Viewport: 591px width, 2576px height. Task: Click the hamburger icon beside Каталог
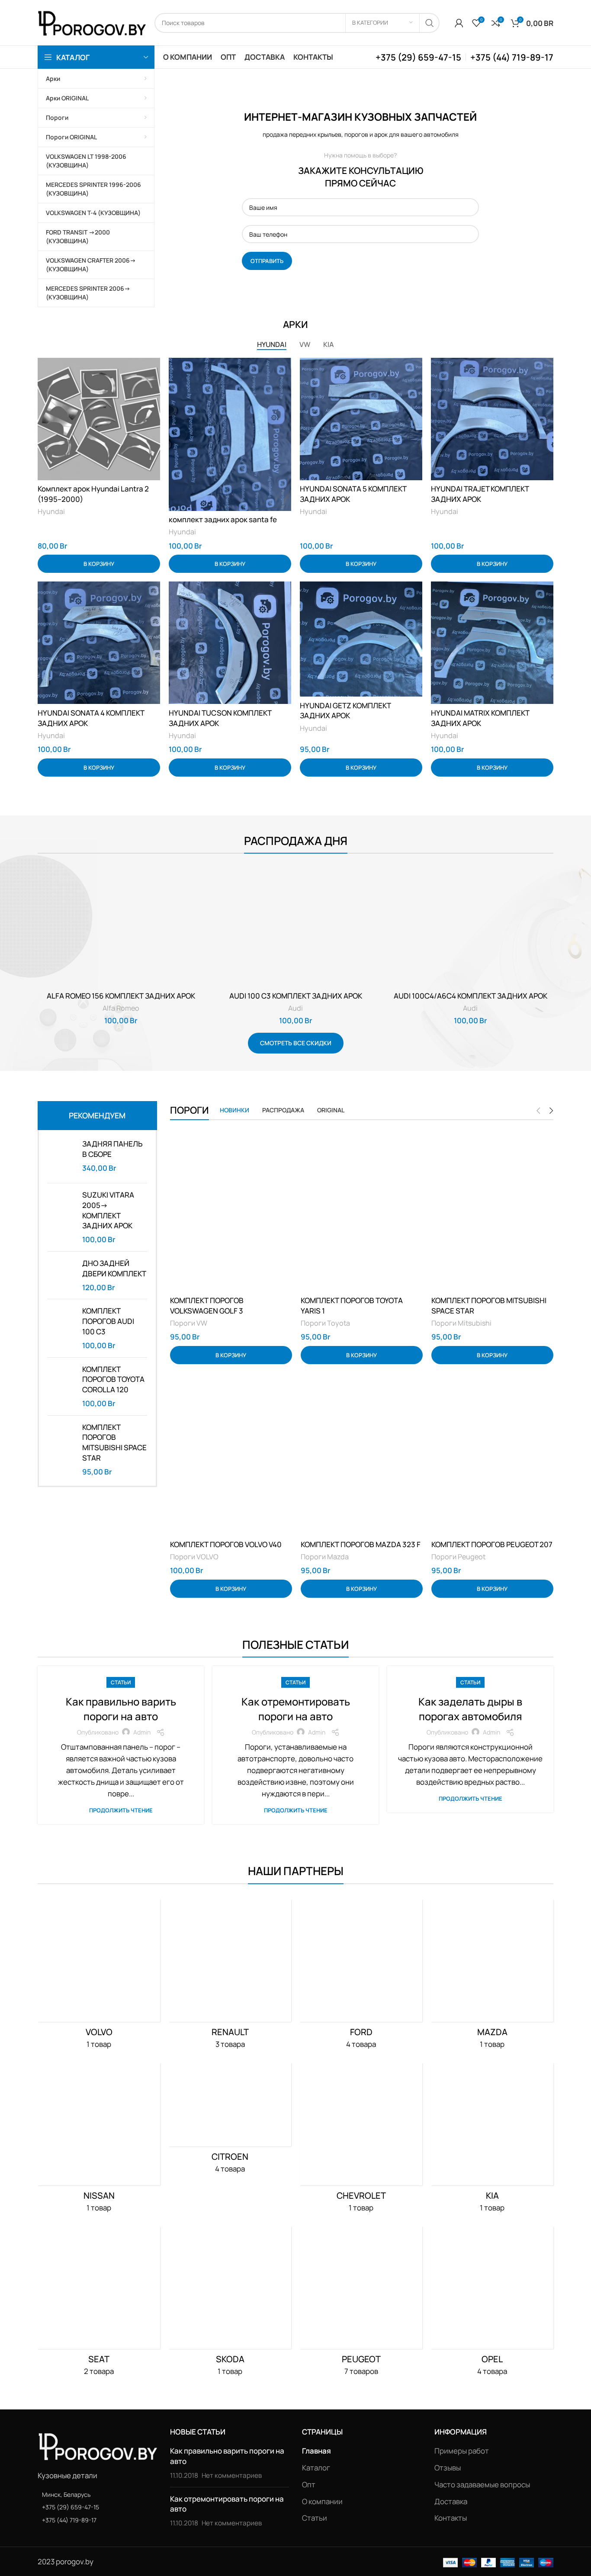tap(47, 57)
